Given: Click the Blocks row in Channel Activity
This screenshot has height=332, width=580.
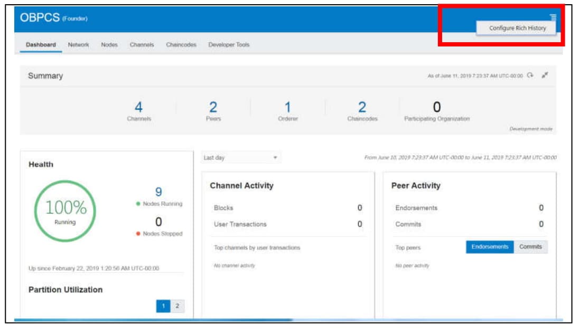Looking at the screenshot, I should pyautogui.click(x=288, y=208).
